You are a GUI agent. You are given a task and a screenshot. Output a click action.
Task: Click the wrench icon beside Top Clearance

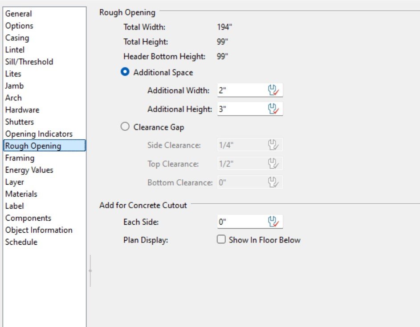[x=273, y=164]
